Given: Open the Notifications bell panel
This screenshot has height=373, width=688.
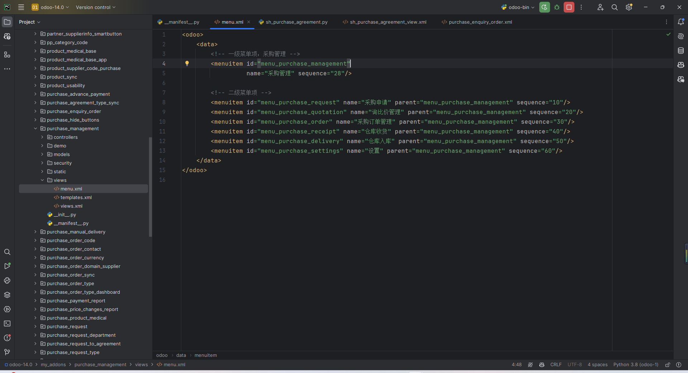Looking at the screenshot, I should tap(681, 22).
